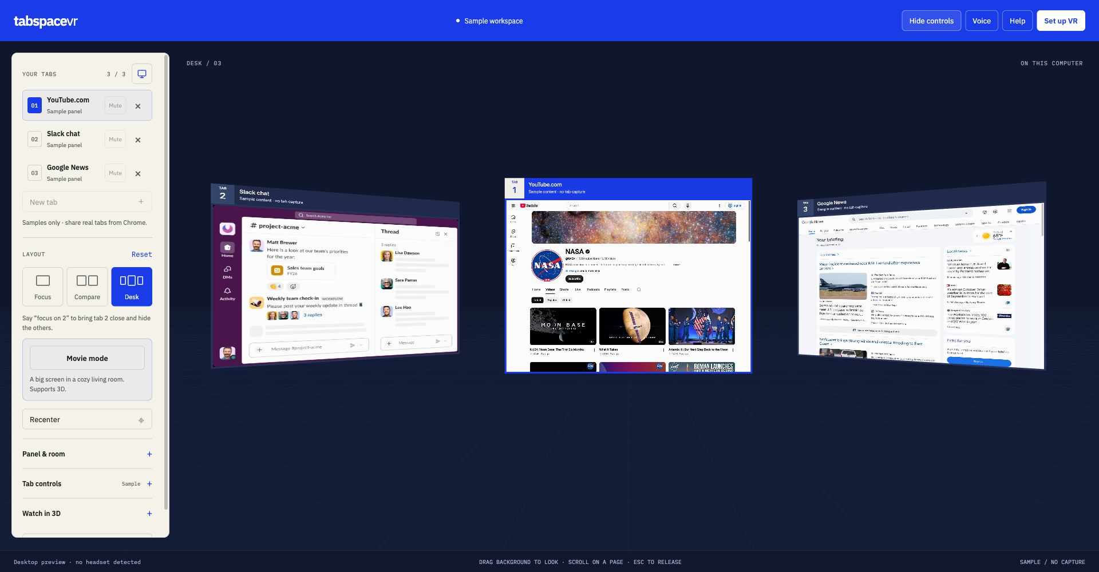The width and height of the screenshot is (1099, 572).
Task: Click the Search Acme Inc bar in Slack
Action: tap(355, 217)
